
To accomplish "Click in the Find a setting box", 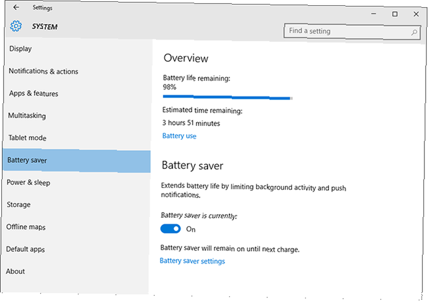I will coord(352,32).
